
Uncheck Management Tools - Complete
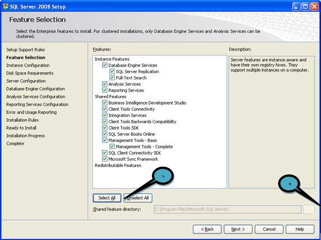coord(112,146)
